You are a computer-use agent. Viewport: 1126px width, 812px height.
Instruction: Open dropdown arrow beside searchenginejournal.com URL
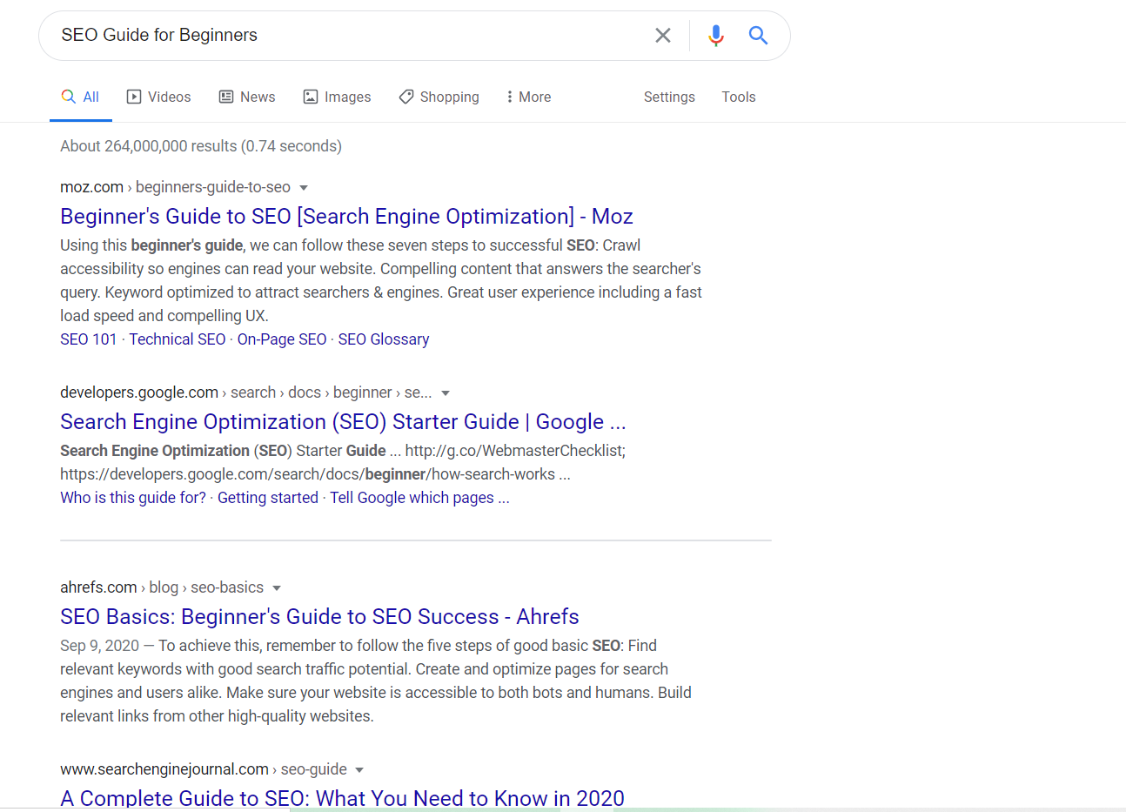click(x=359, y=770)
